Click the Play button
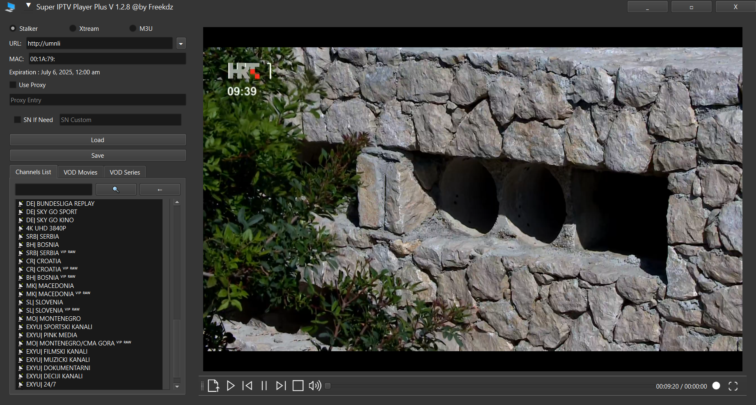Screen dimensions: 756x405 (x=231, y=386)
